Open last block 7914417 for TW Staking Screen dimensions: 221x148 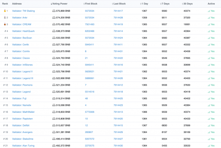coord(118,11)
